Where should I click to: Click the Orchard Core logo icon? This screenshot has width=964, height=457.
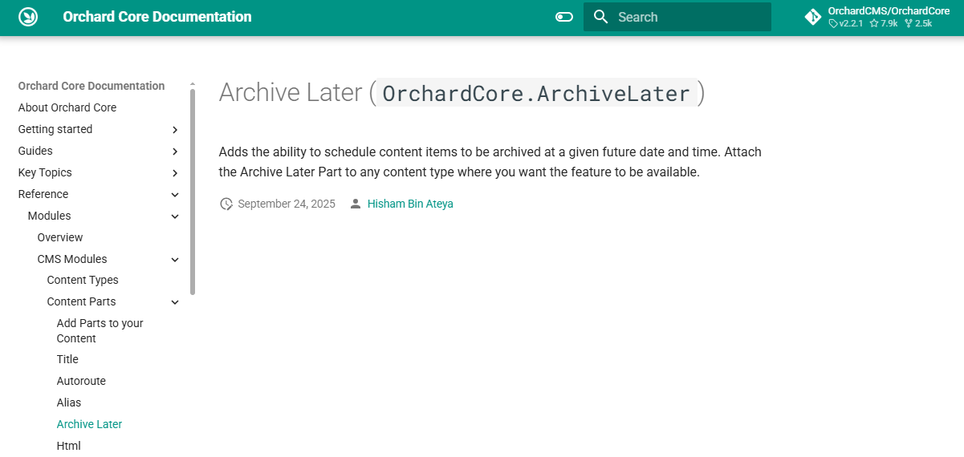click(x=28, y=17)
